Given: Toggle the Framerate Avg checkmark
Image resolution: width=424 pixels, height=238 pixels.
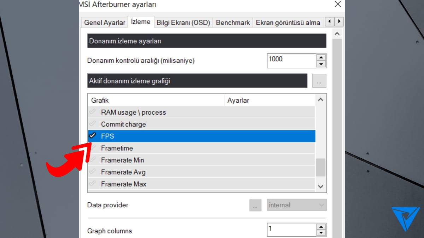Looking at the screenshot, I should coord(93,172).
